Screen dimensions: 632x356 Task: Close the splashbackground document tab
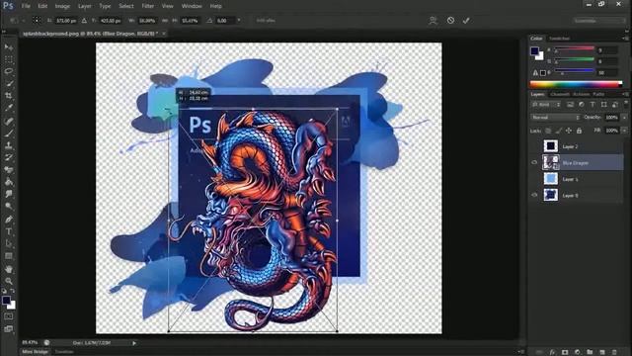click(x=164, y=34)
